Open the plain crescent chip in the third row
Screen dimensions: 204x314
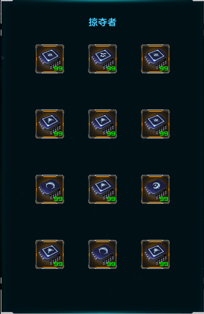(x=50, y=189)
